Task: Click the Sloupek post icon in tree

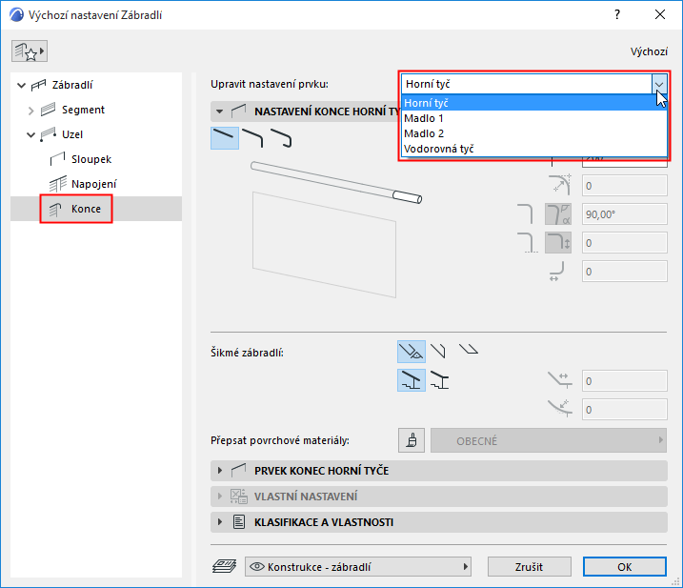Action: click(x=57, y=159)
